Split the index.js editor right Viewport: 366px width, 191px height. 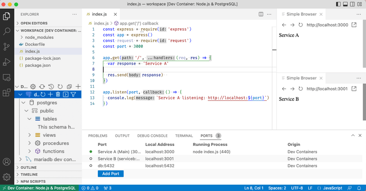(261, 14)
